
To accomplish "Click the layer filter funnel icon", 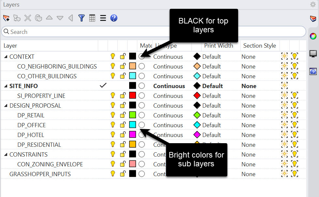I will pos(82,18).
